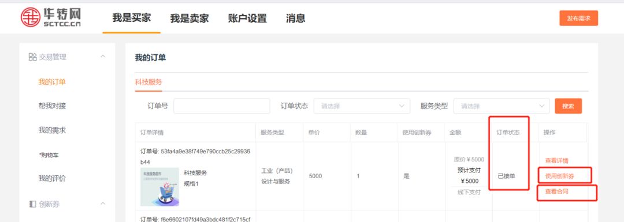The image size is (624, 222).
Task: Switch to 我是卖家 tab
Action: coord(190,18)
